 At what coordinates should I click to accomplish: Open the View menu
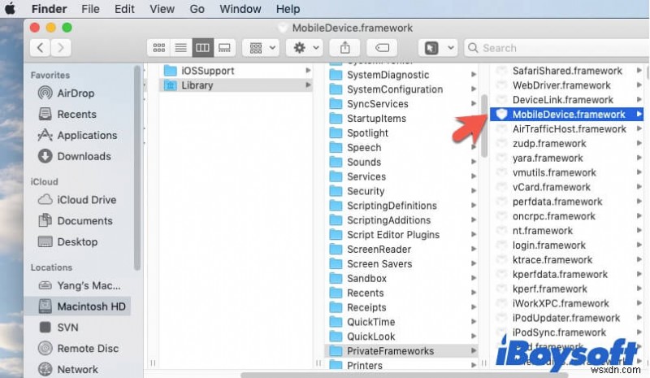(x=162, y=9)
